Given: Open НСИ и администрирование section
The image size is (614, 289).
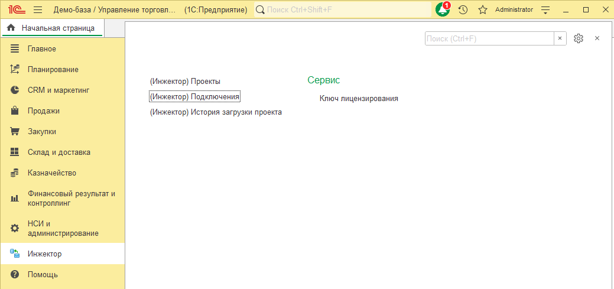Looking at the screenshot, I should pos(63,228).
